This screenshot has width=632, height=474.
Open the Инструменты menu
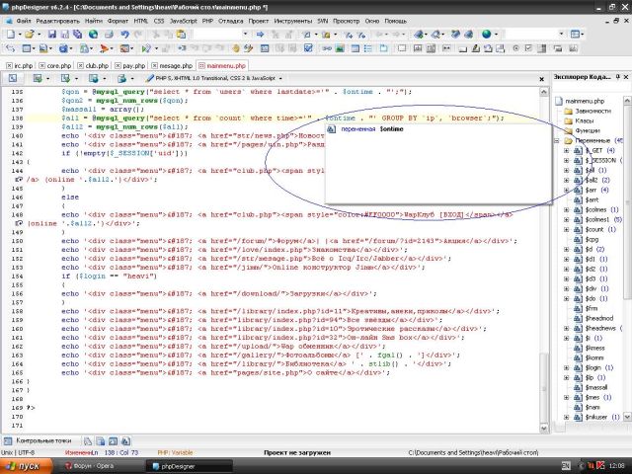(296, 20)
